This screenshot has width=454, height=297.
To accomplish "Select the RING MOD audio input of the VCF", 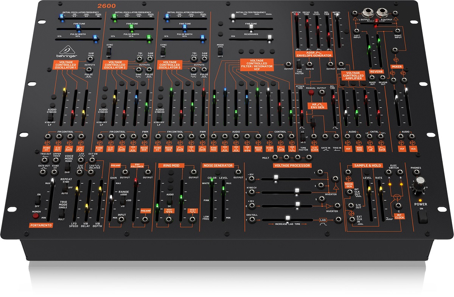I will (x=215, y=136).
